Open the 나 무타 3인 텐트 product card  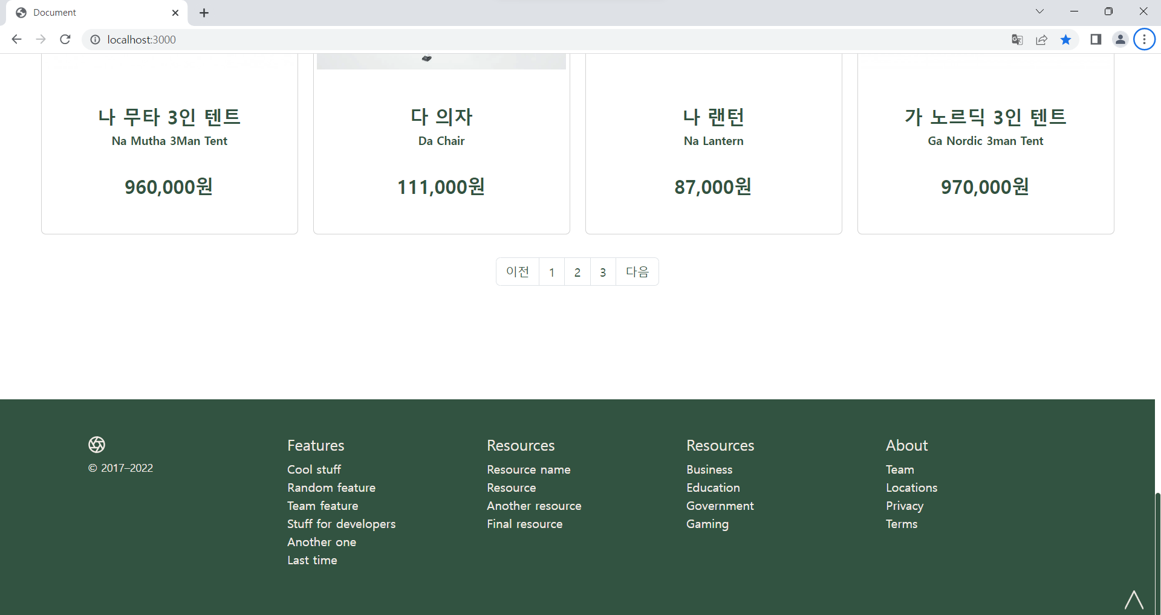point(169,144)
